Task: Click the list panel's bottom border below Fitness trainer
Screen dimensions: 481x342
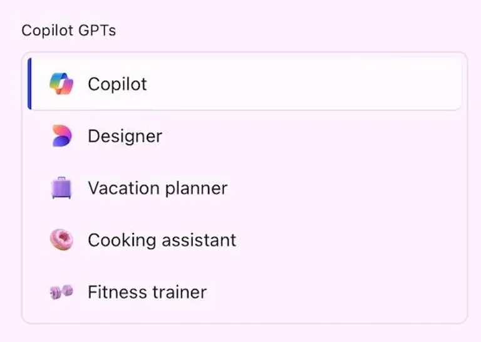Action: [x=244, y=323]
